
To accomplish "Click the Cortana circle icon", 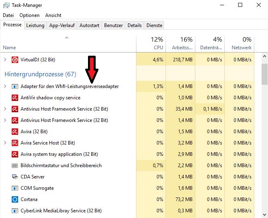I will (x=15, y=199).
